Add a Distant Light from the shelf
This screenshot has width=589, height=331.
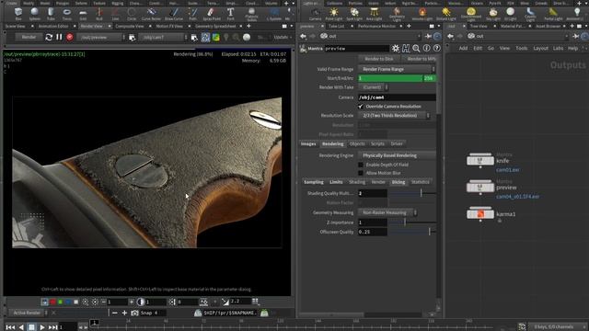pyautogui.click(x=445, y=14)
